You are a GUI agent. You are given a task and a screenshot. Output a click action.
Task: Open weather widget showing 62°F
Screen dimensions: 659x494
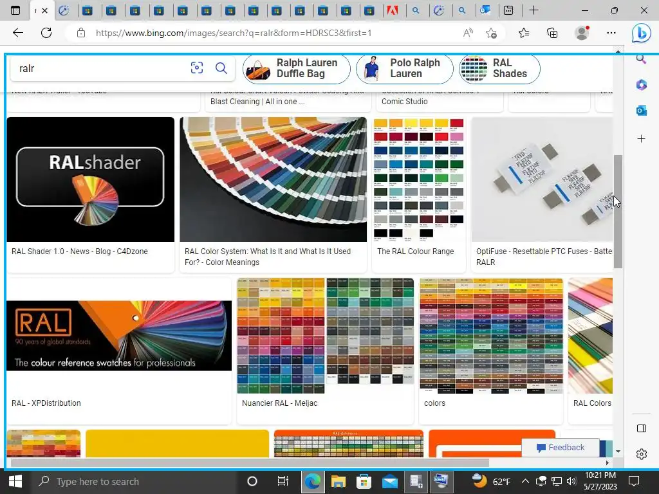(490, 481)
